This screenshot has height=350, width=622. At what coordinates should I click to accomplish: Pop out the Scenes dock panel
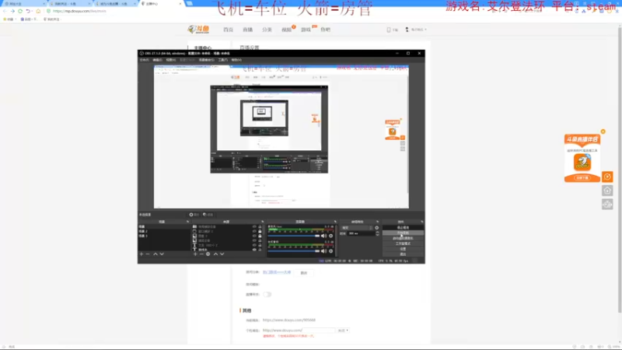click(x=187, y=222)
